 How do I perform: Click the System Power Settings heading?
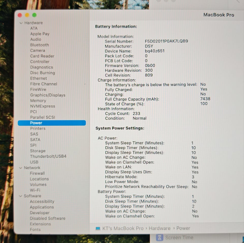120,128
